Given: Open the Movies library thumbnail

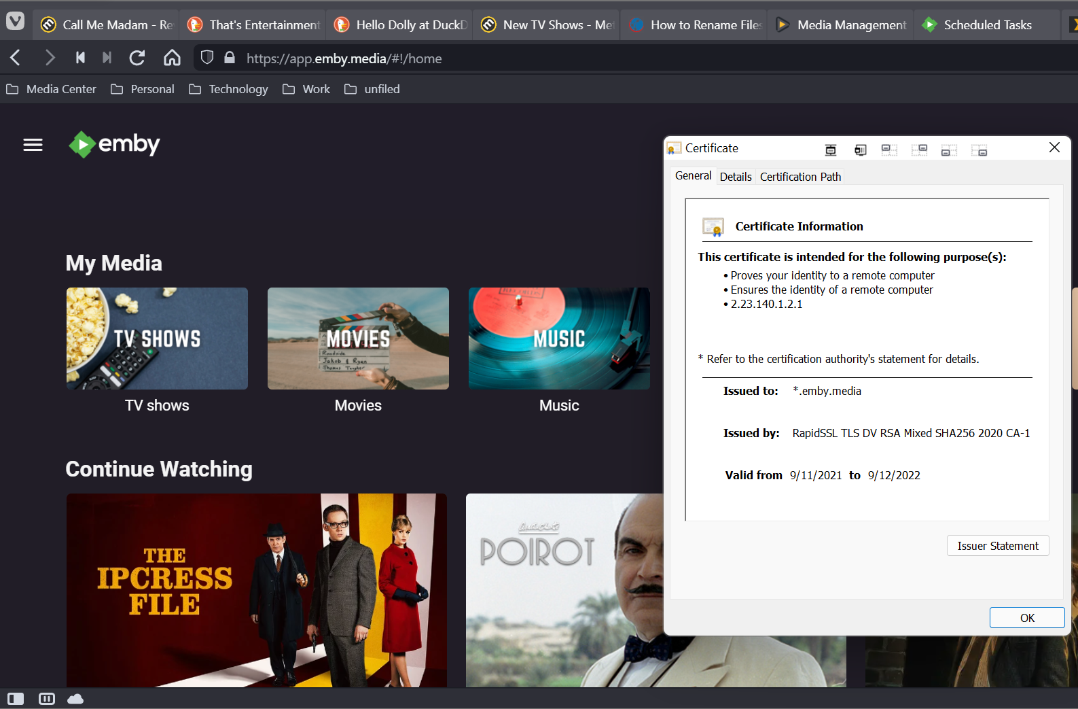Looking at the screenshot, I should pos(358,339).
